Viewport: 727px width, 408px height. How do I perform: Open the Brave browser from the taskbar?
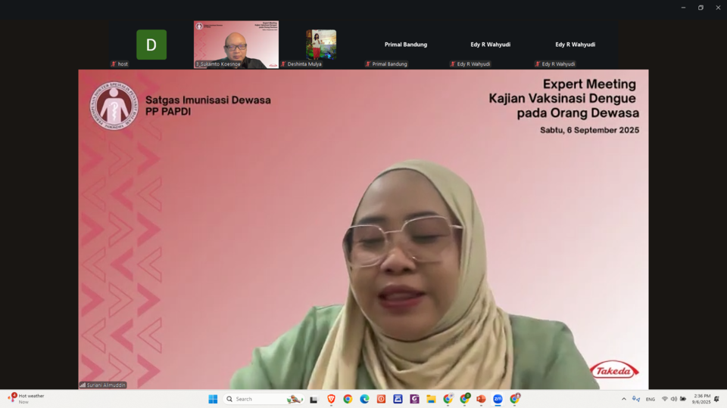click(331, 399)
